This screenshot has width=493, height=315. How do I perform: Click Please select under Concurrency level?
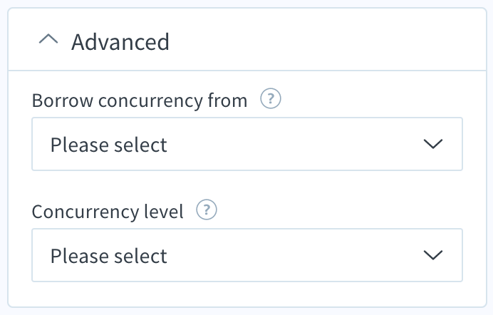click(109, 256)
